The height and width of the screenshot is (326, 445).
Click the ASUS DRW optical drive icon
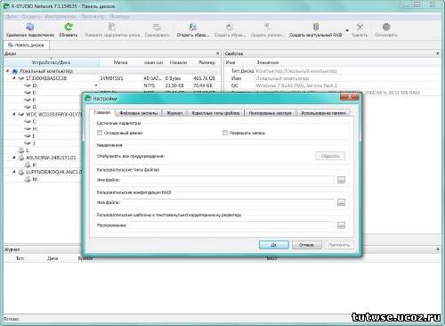click(21, 158)
